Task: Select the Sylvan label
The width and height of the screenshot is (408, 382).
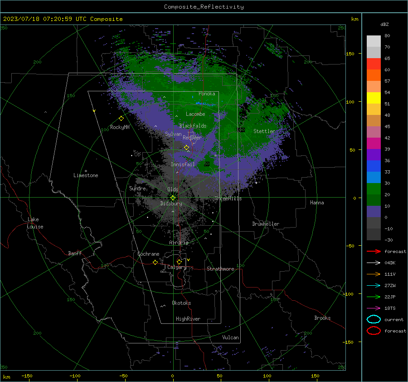Action: [x=173, y=134]
